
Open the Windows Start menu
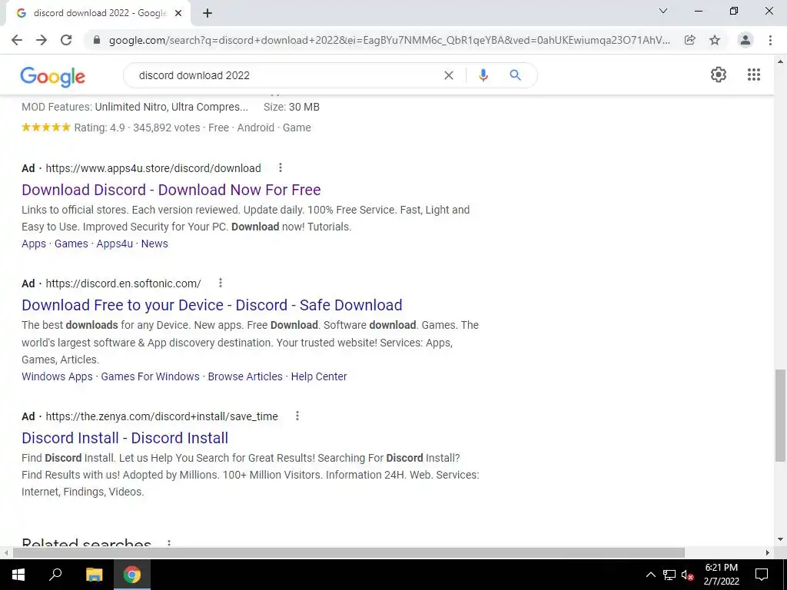[18, 575]
